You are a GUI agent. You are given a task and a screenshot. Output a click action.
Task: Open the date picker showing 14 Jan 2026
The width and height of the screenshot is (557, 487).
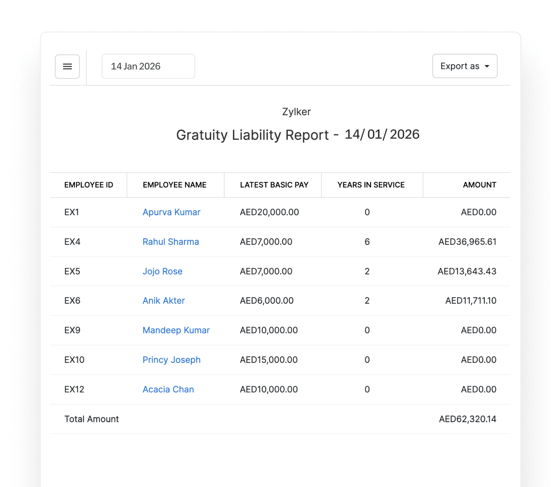(148, 66)
